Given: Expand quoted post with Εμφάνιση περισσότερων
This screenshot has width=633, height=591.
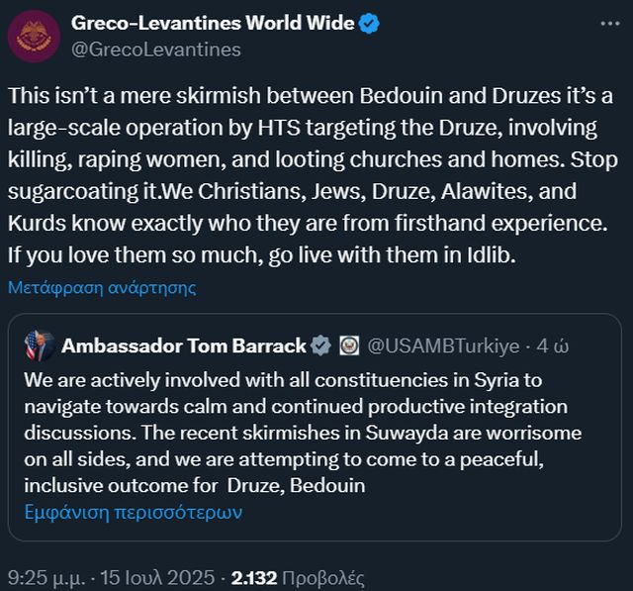Looking at the screenshot, I should point(134,512).
